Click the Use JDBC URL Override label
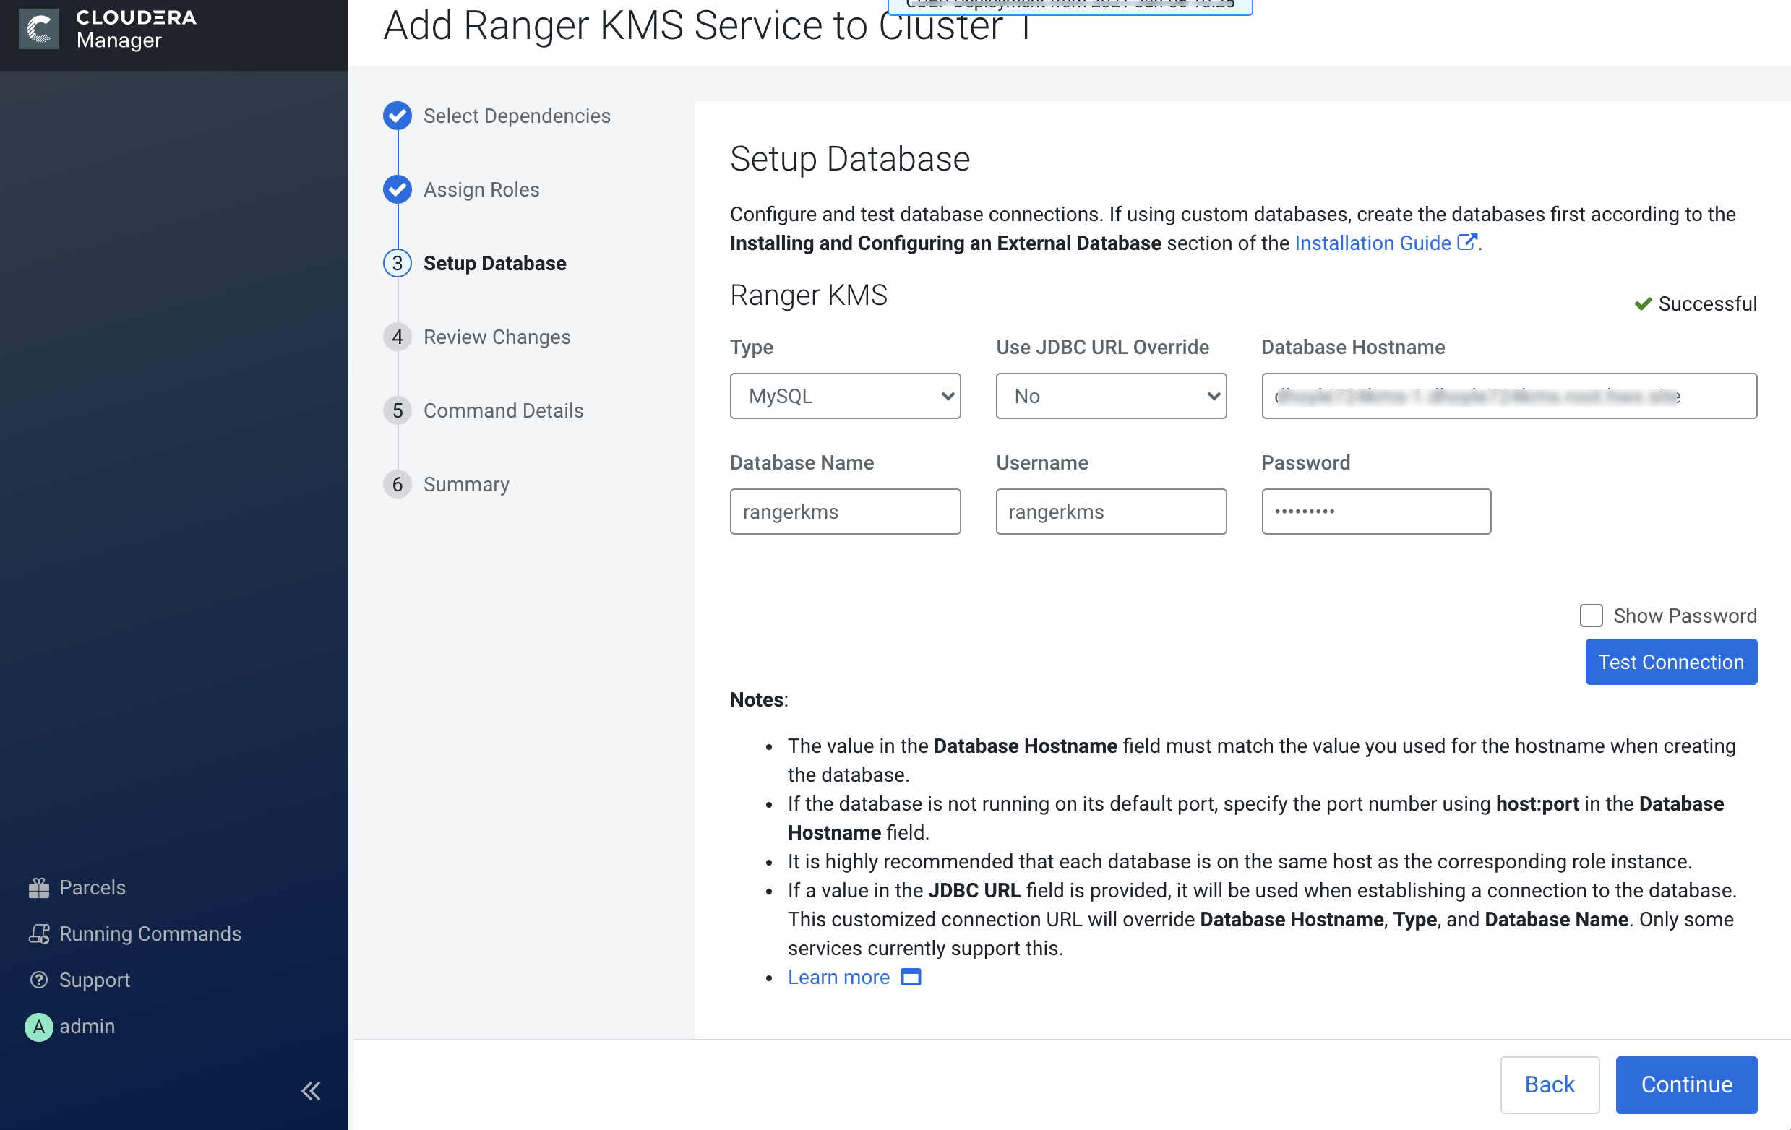The height and width of the screenshot is (1130, 1791). (1102, 348)
